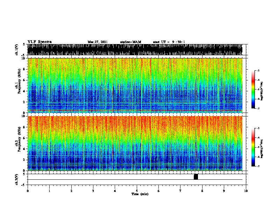Click the ch.2 color bar units label
277x214 pixels.
[262, 149]
